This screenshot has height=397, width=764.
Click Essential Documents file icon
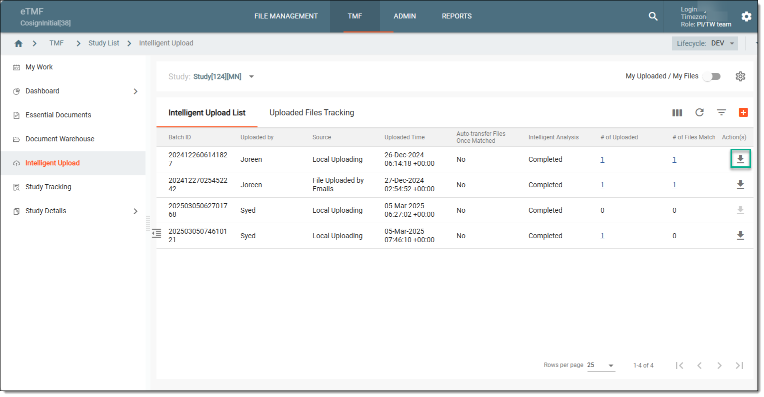point(16,115)
